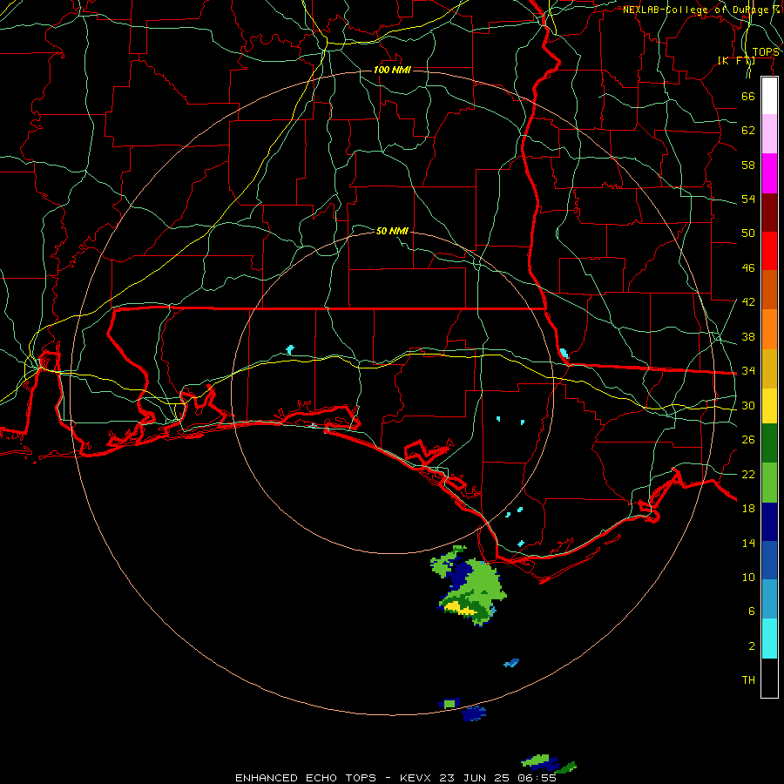
Task: Click the legend value 14
Action: pyautogui.click(x=748, y=543)
